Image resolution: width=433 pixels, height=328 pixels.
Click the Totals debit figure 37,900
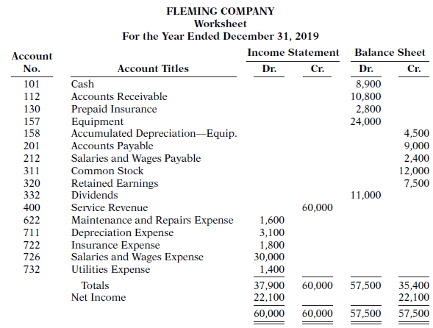click(269, 285)
